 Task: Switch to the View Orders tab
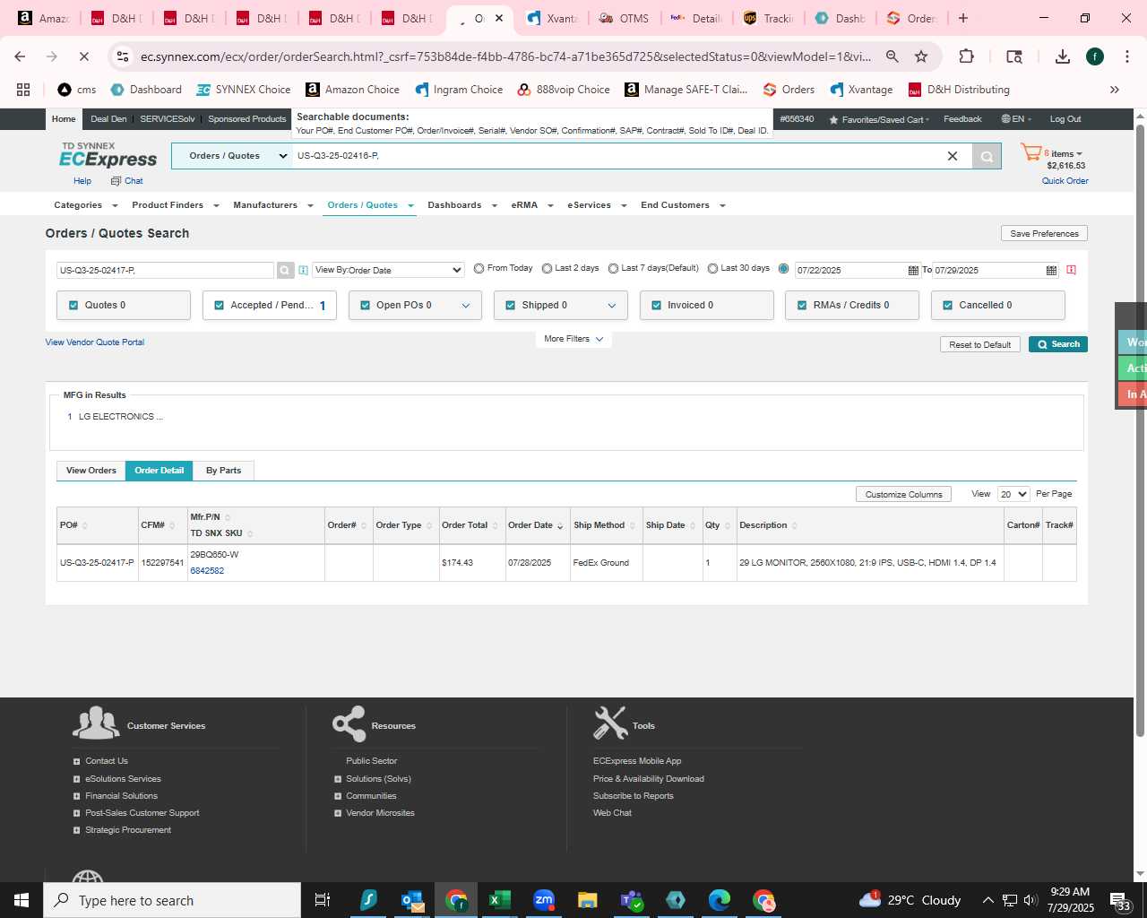pyautogui.click(x=91, y=471)
